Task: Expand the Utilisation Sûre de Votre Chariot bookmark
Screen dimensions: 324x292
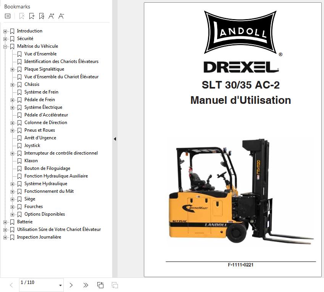Action: pos(5,230)
